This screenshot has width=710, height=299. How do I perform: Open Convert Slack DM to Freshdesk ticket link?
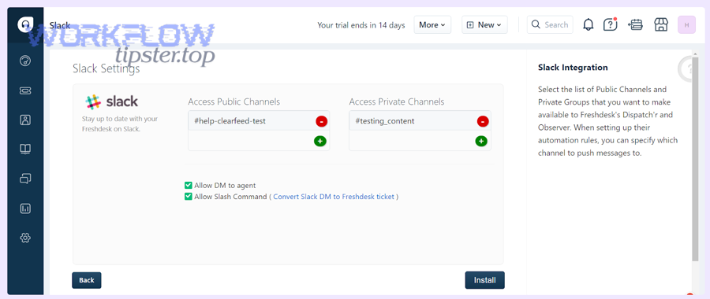(x=334, y=197)
